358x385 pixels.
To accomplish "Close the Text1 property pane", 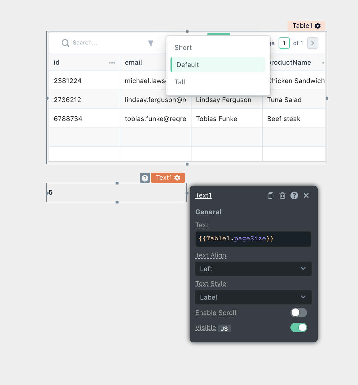I will 306,195.
